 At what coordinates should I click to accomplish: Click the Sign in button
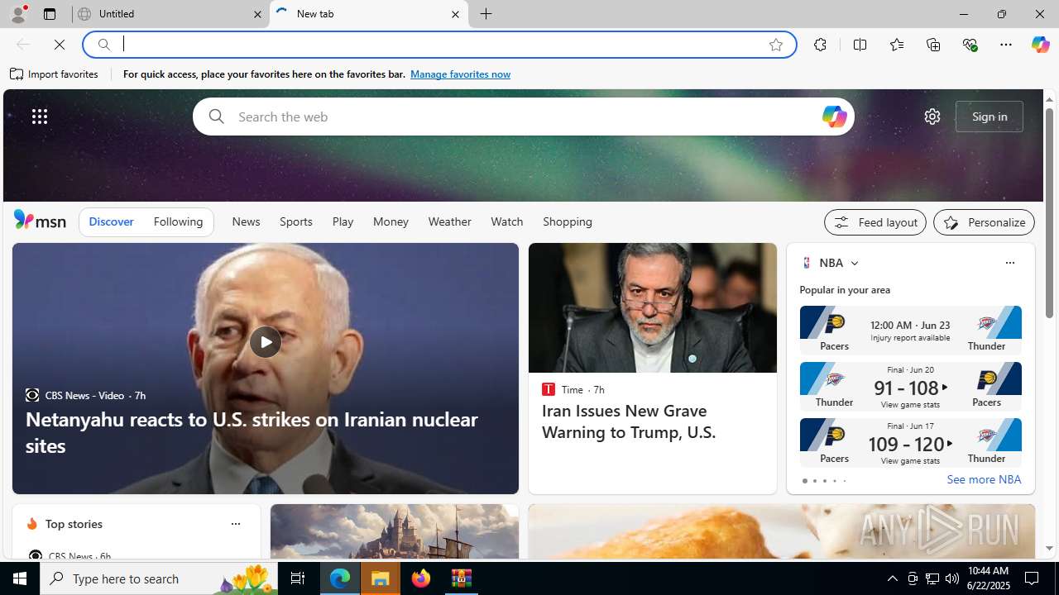click(x=990, y=117)
